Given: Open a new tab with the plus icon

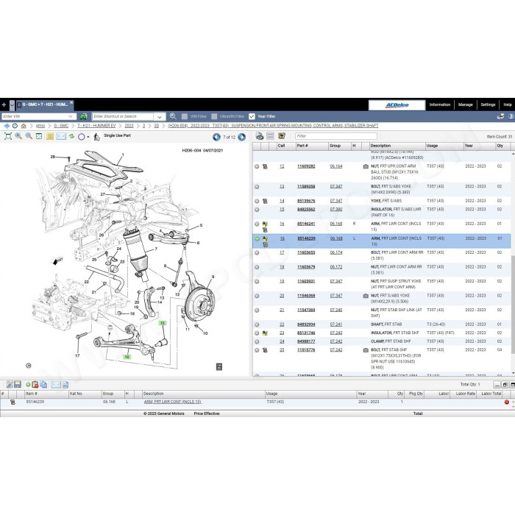Looking at the screenshot, I should click(4, 105).
